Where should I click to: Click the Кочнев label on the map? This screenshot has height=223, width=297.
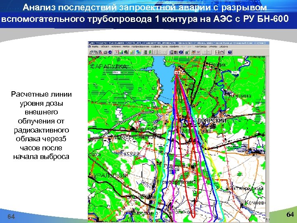[255, 202]
